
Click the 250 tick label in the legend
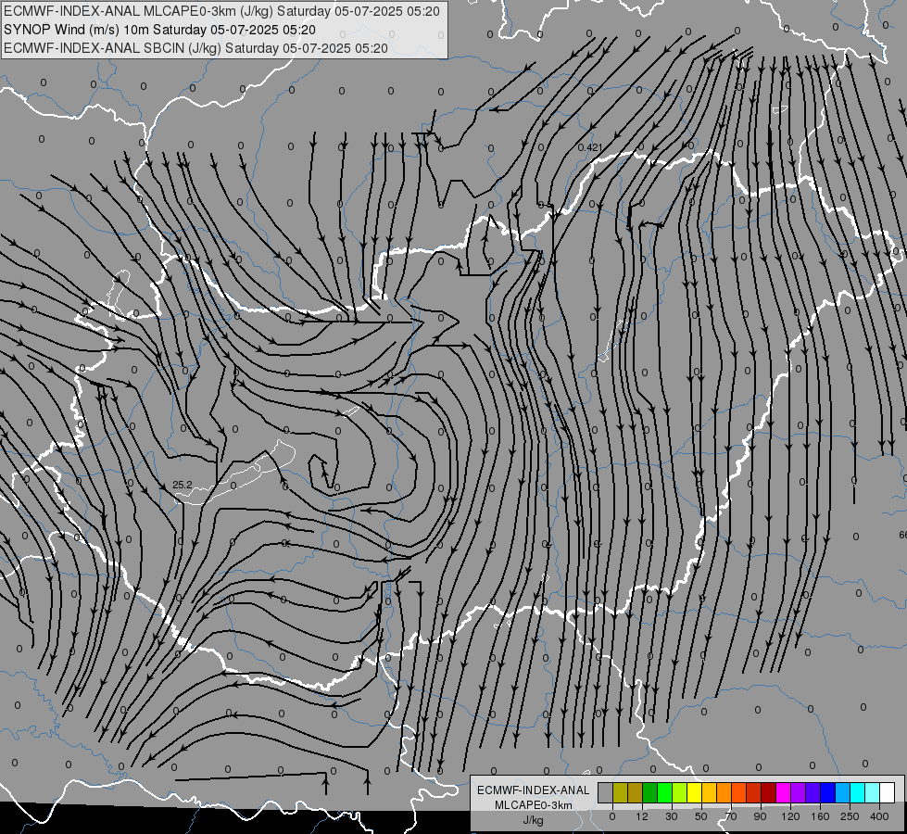[x=850, y=816]
